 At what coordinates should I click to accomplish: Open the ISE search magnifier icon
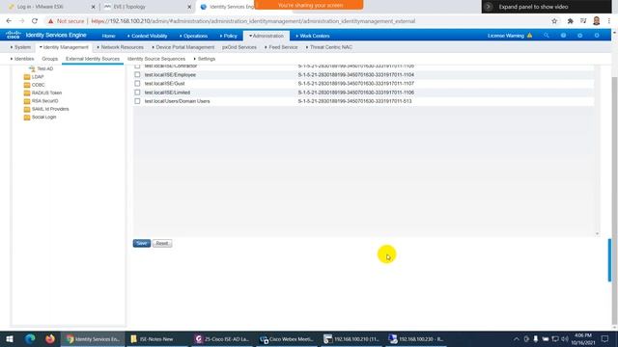click(x=547, y=36)
